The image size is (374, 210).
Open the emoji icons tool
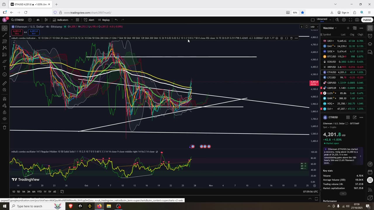point(4,74)
